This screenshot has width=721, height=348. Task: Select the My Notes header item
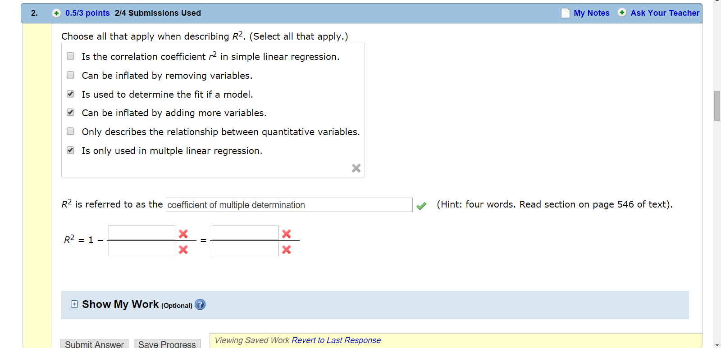coord(591,13)
